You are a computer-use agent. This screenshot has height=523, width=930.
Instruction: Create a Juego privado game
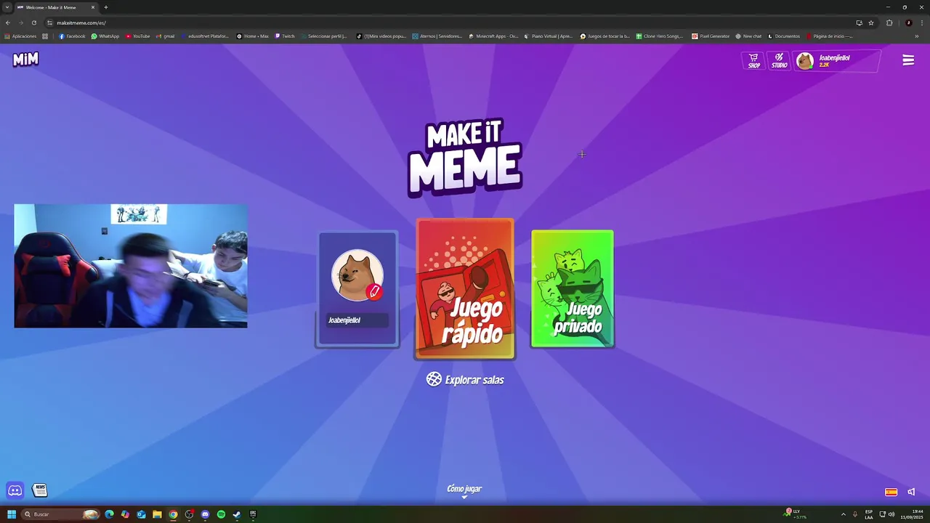click(573, 288)
